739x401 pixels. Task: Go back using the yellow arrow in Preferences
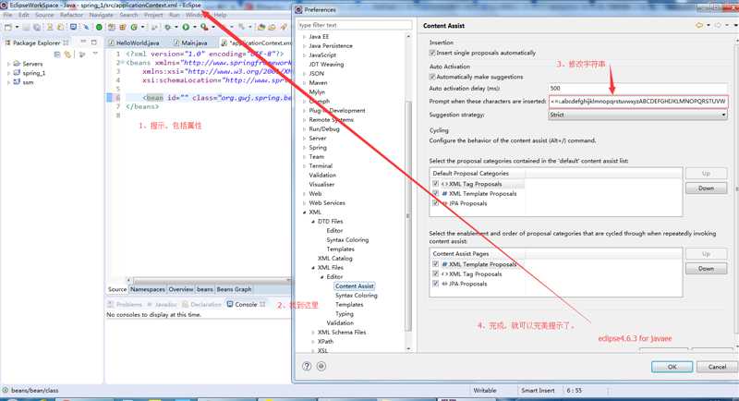[x=699, y=26]
